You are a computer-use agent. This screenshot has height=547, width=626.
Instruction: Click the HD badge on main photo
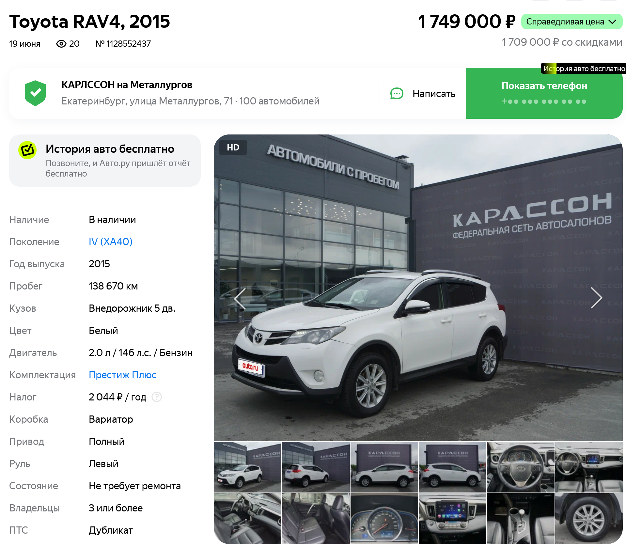(233, 148)
